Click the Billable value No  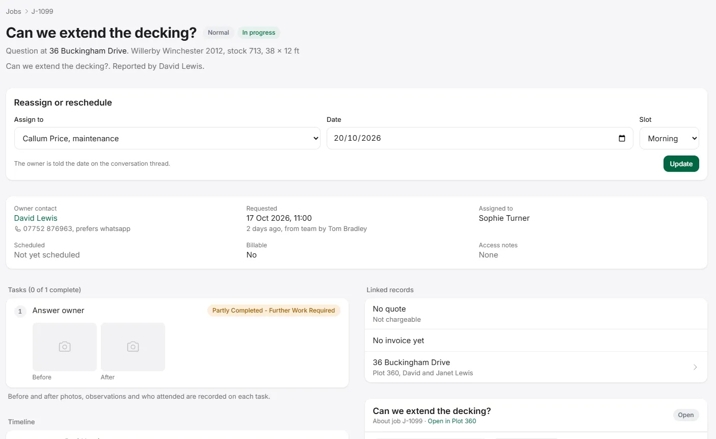click(x=252, y=255)
